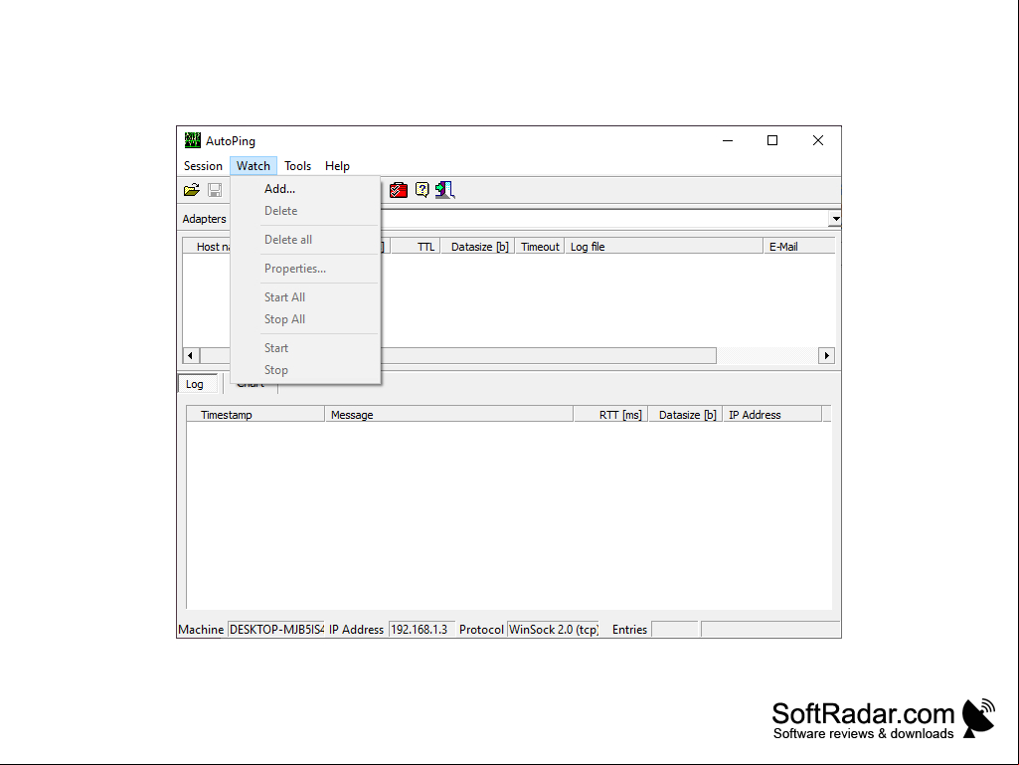
Task: Choose Start All in Watch menu
Action: [305, 297]
